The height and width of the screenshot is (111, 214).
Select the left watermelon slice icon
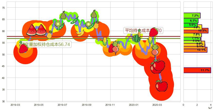(x=32, y=30)
